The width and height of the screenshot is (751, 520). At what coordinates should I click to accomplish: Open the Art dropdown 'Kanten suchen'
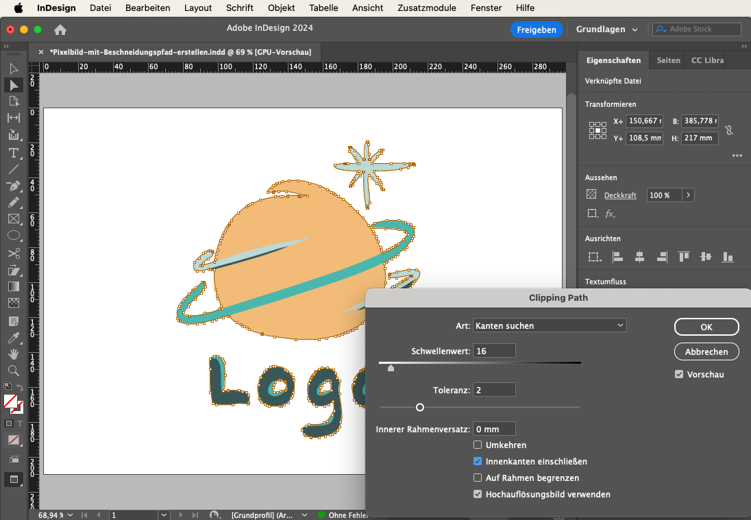click(550, 325)
